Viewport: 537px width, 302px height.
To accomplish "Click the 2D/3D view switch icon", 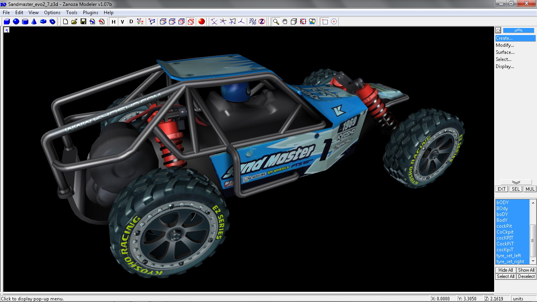I will [253, 22].
